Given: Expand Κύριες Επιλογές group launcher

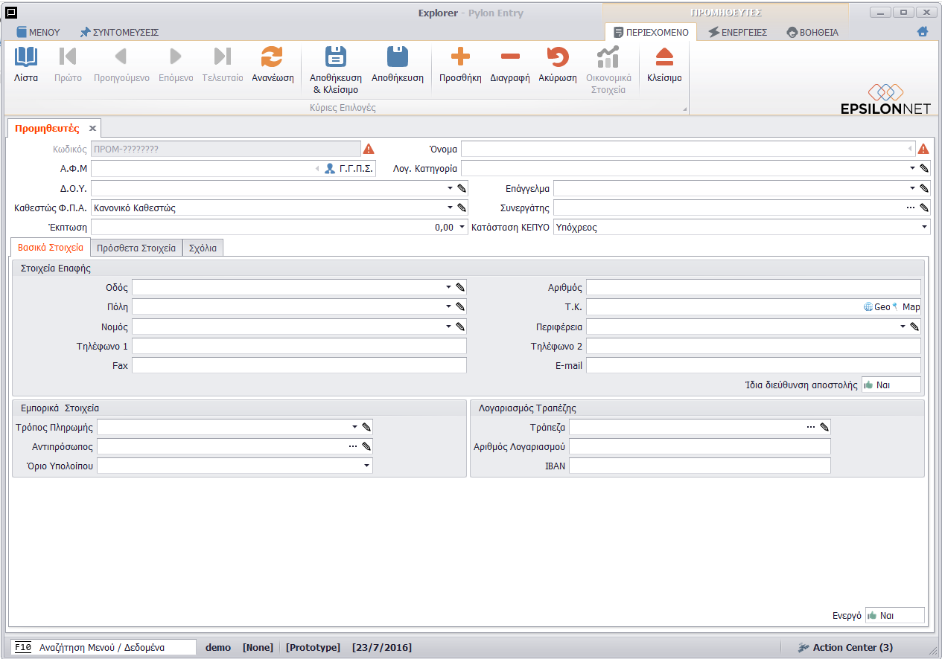Looking at the screenshot, I should [684, 109].
